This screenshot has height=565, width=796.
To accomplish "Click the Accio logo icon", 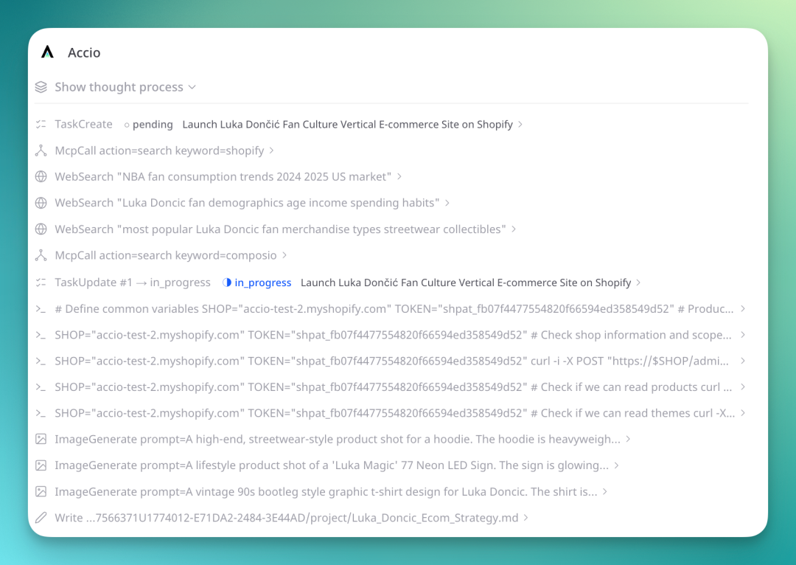I will click(47, 52).
